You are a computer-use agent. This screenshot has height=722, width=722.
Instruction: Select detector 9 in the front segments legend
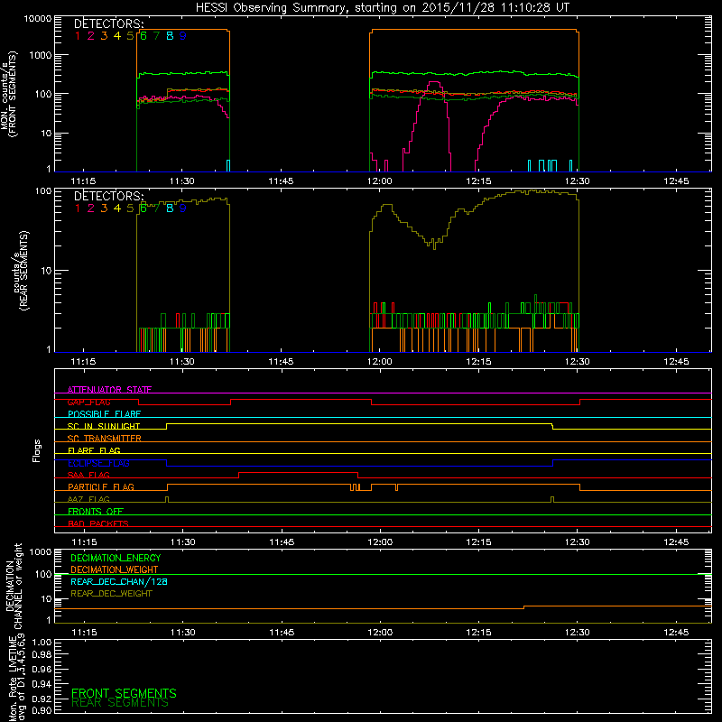pos(183,35)
